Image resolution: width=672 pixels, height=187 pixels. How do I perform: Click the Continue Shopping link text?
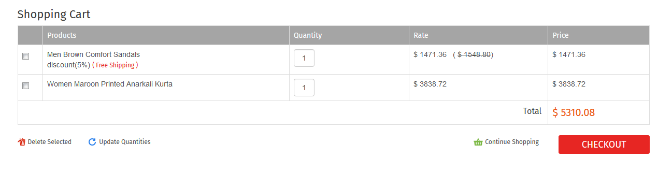coord(512,142)
